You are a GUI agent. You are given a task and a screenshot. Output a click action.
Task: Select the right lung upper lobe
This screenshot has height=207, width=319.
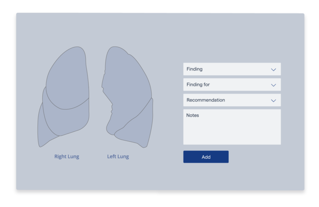pos(67,79)
